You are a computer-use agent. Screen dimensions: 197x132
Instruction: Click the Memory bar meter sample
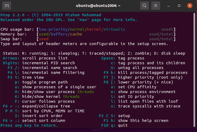pos(106,34)
